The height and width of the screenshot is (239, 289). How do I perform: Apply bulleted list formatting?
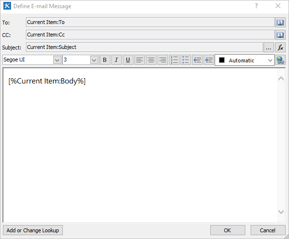[186, 60]
